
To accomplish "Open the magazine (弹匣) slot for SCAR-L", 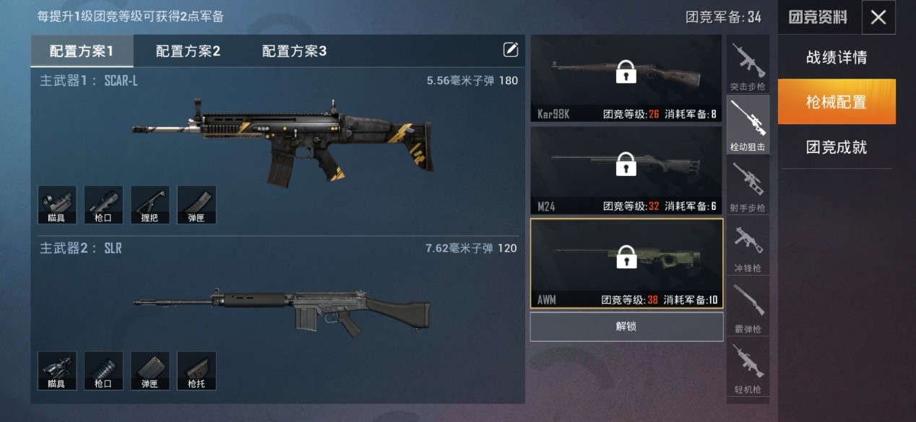I will coord(196,205).
